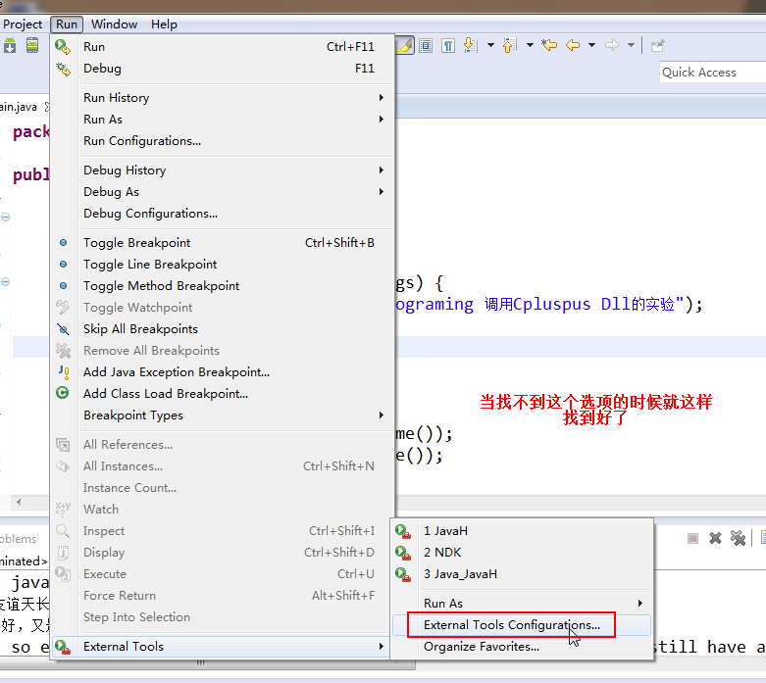This screenshot has height=683, width=766.
Task: Click the Android virtual device manager icon
Action: 32,45
